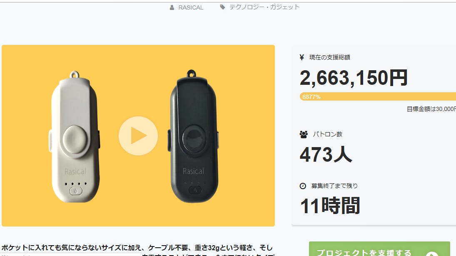456x256 pixels.
Task: Click the 11時間 remaining time text
Action: [x=330, y=205]
